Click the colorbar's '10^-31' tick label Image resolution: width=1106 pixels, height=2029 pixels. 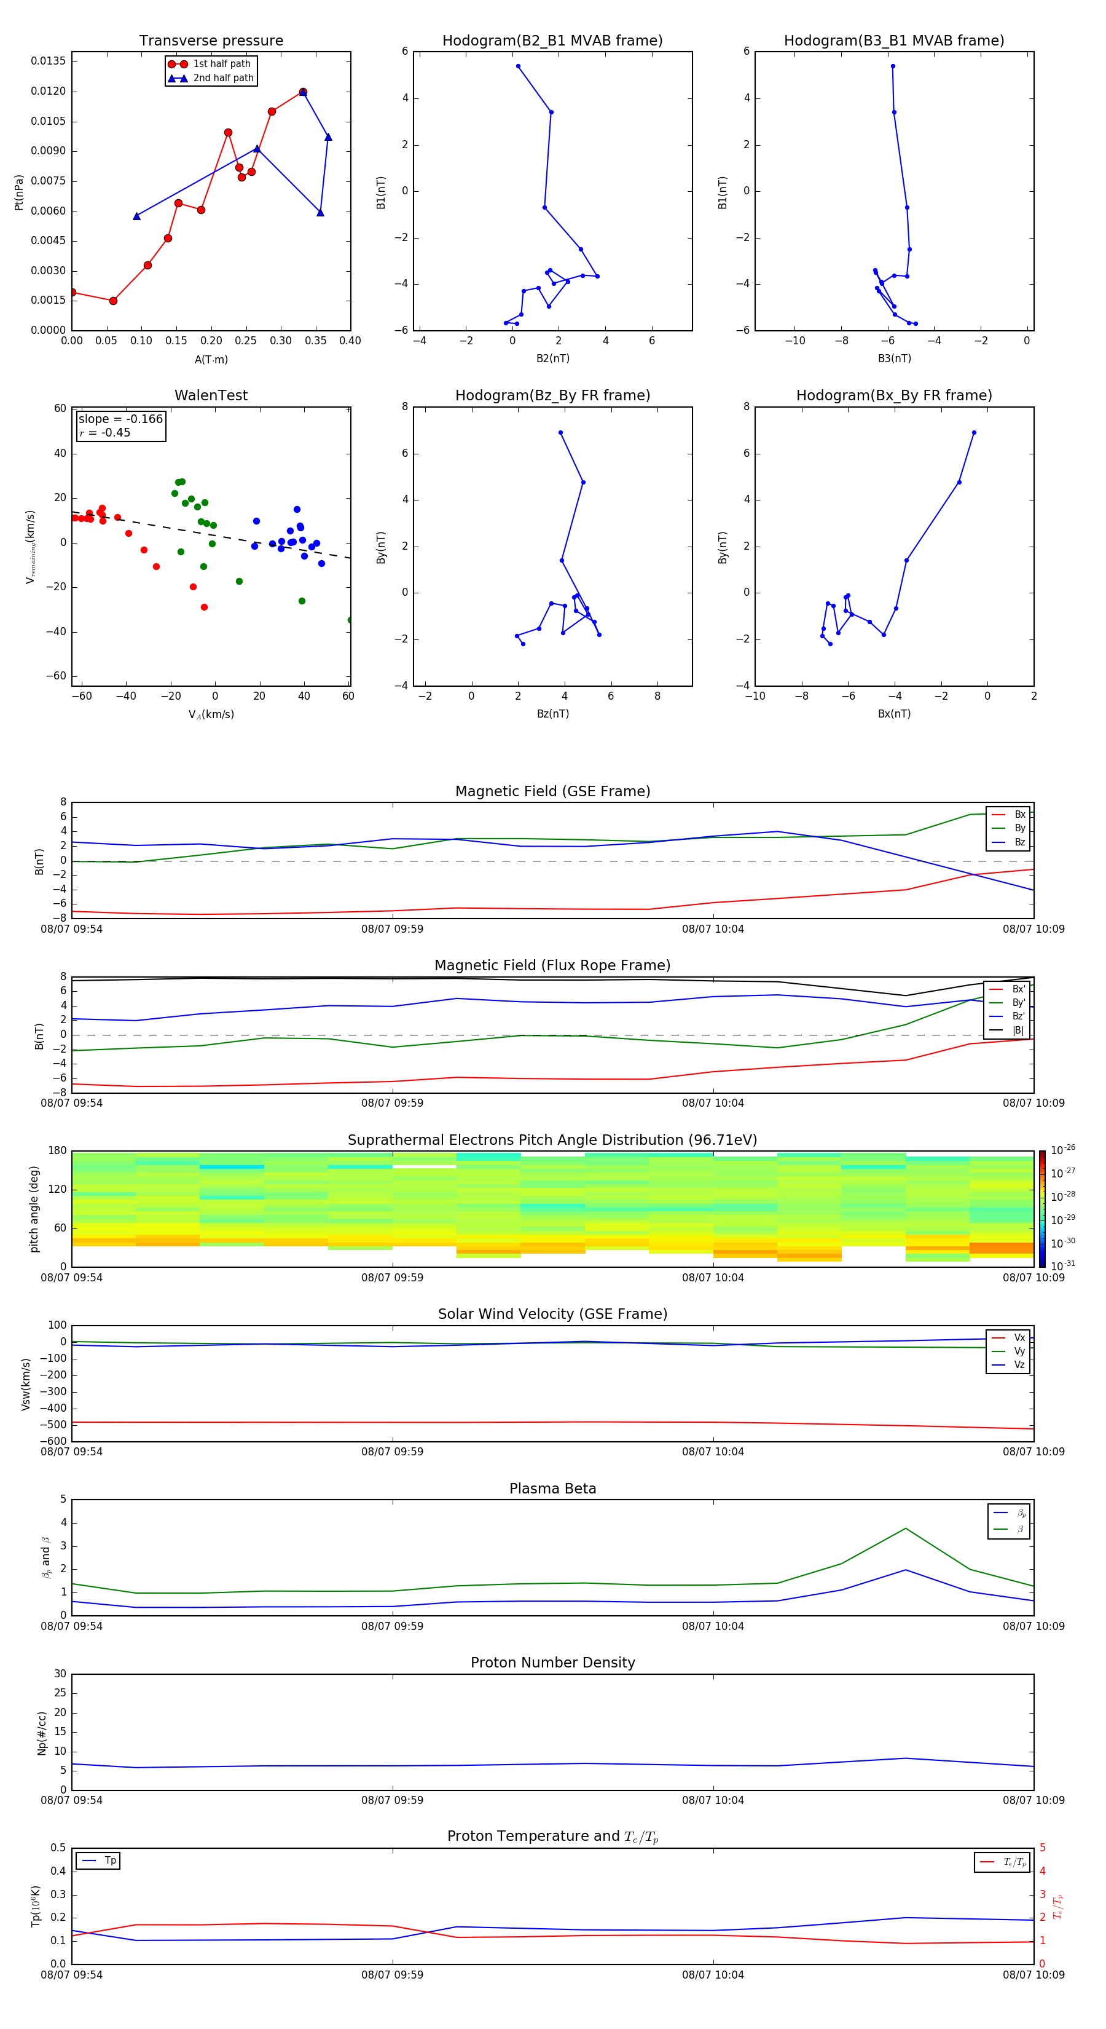pyautogui.click(x=1063, y=1266)
